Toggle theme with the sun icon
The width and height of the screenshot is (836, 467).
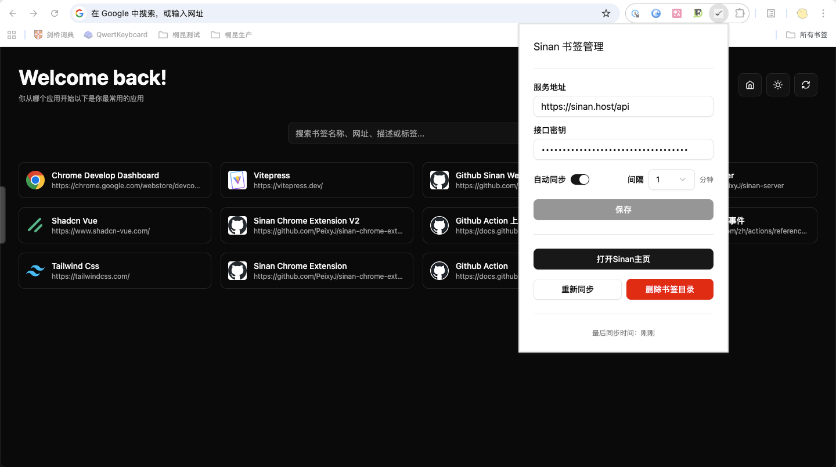click(778, 85)
